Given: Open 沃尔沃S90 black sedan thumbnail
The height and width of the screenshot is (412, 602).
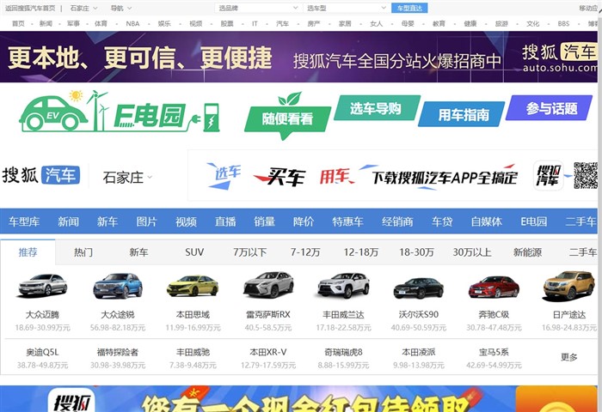Looking at the screenshot, I should click(419, 288).
